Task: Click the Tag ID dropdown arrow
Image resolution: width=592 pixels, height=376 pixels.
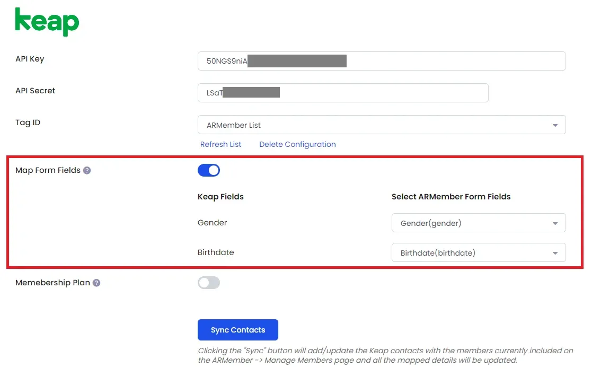Action: pos(554,126)
